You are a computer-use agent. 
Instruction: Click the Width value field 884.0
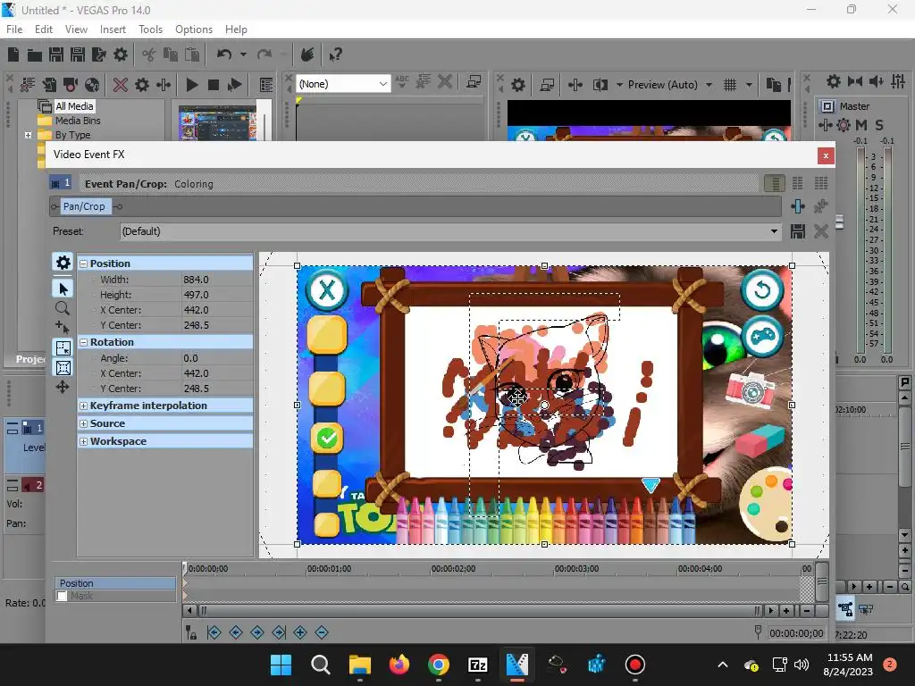217,280
